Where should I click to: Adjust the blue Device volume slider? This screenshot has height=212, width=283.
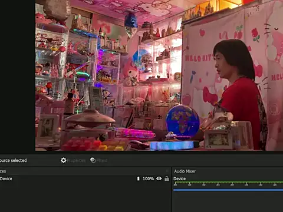(228, 190)
